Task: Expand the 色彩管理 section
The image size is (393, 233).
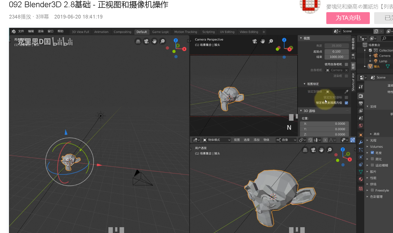Action: pos(375,196)
